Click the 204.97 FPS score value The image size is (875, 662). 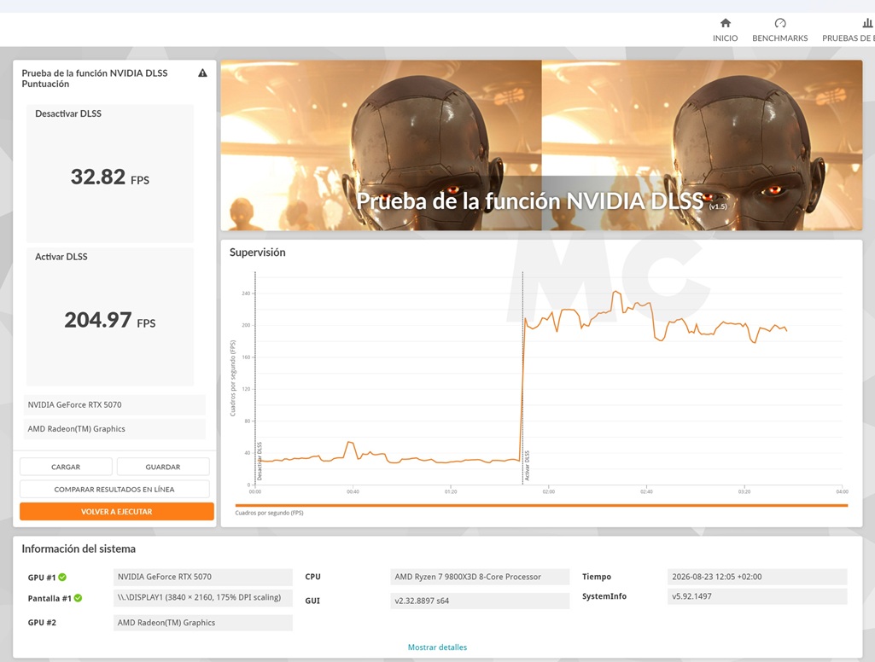point(110,320)
